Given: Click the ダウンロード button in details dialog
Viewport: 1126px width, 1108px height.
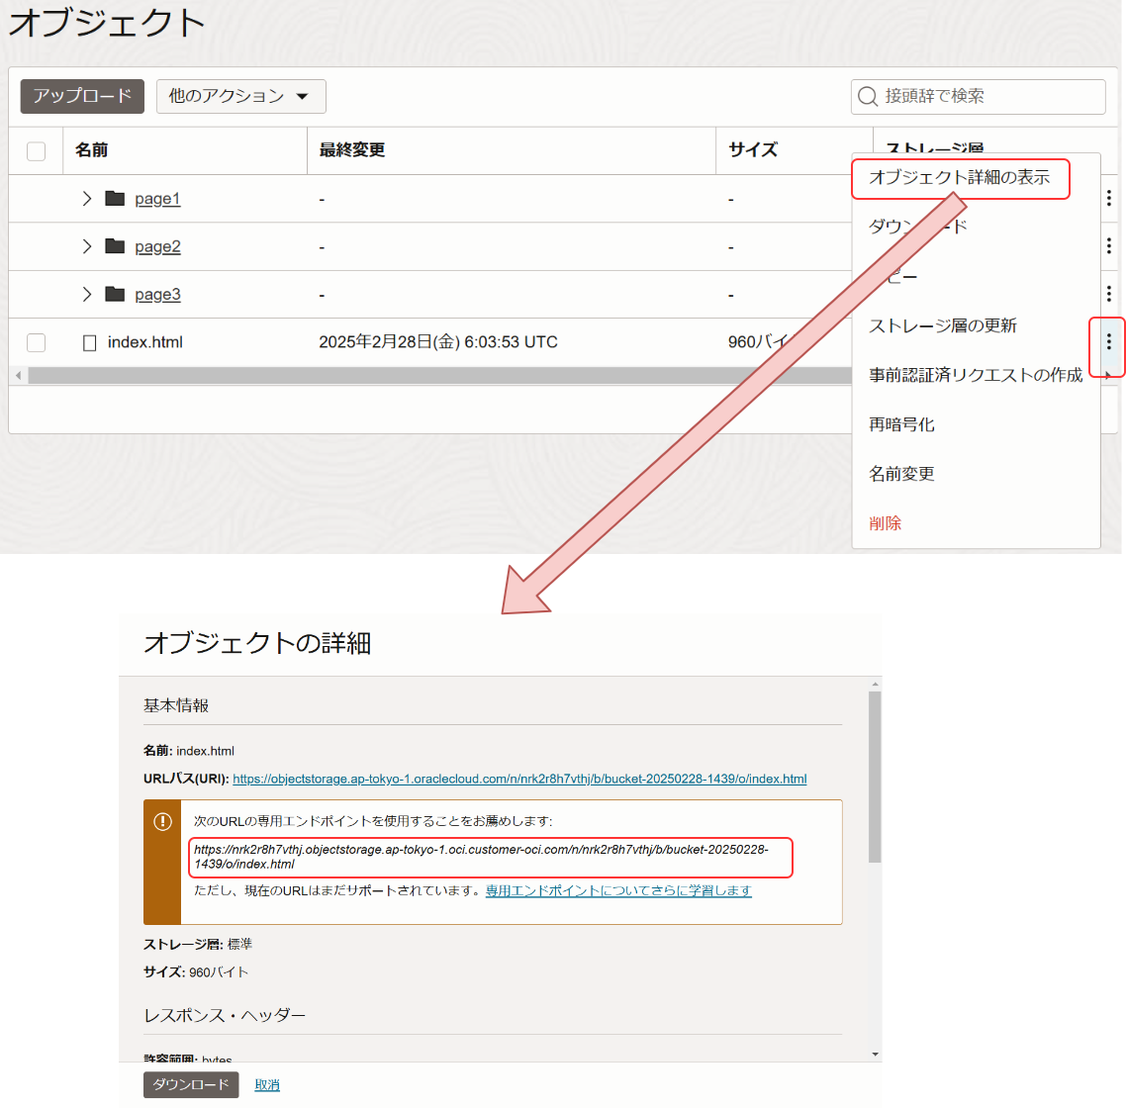Looking at the screenshot, I should click(191, 1084).
